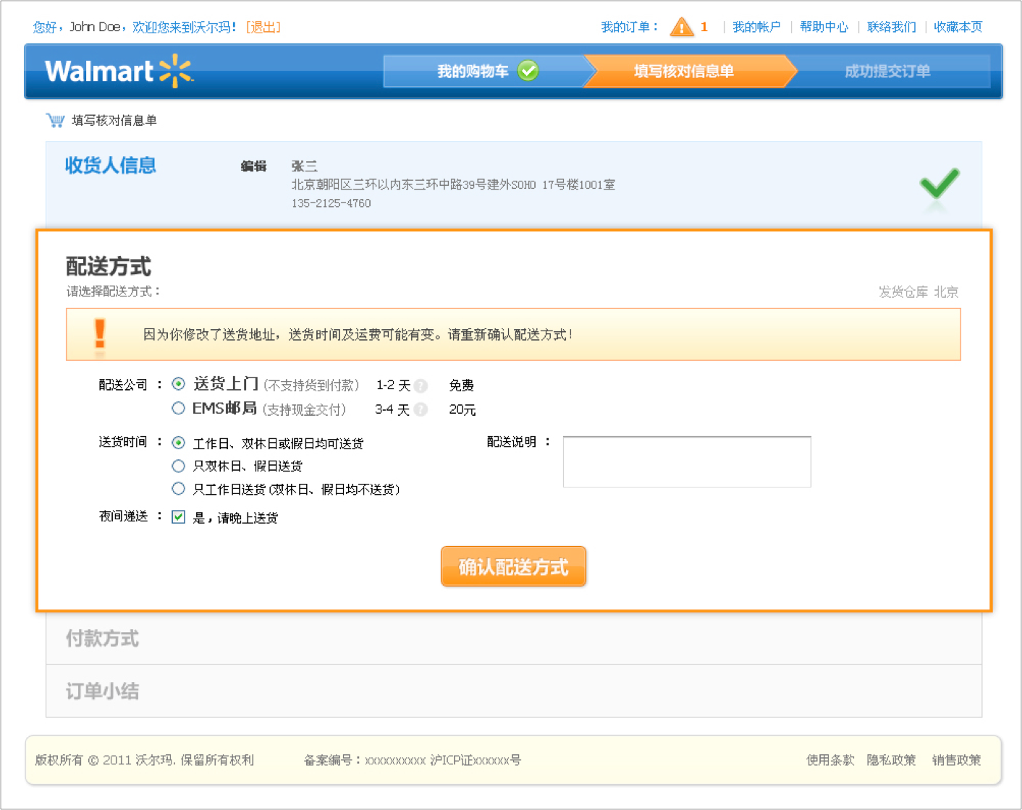Click the help icon next to 3-4 天
This screenshot has width=1022, height=810.
(x=421, y=410)
